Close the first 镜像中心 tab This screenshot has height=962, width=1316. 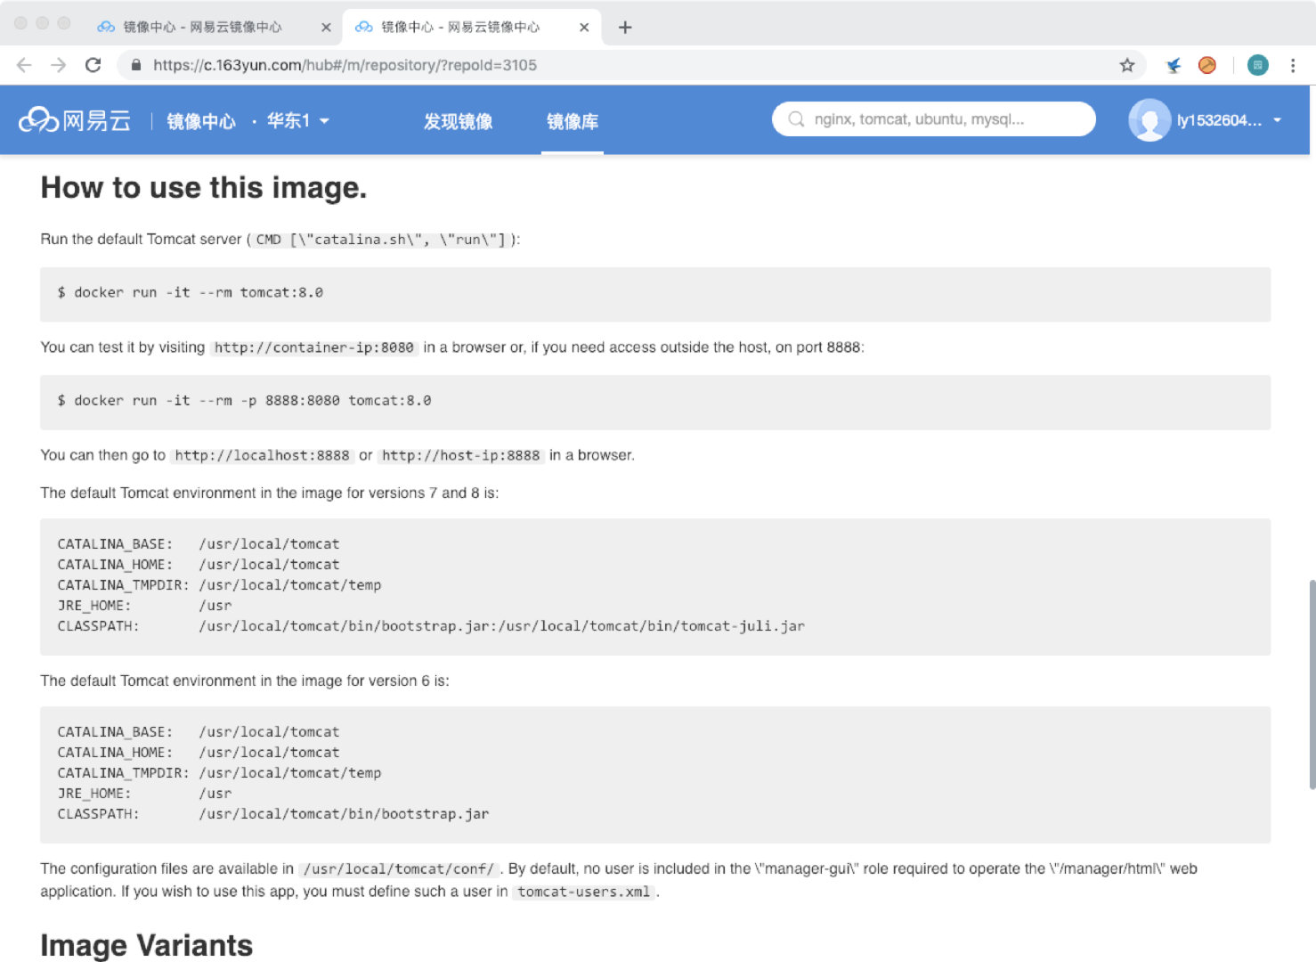point(326,28)
